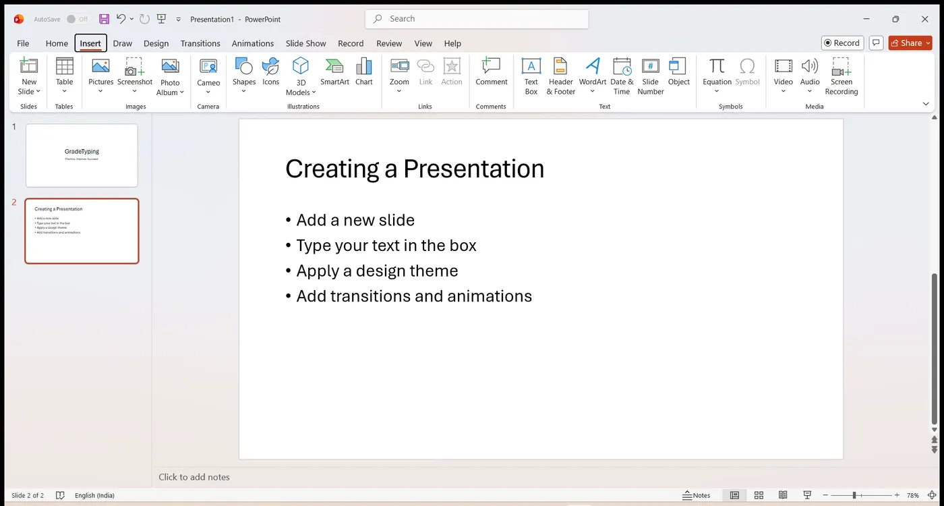The width and height of the screenshot is (944, 506).
Task: Click the Cameo camera icon
Action: tap(208, 66)
